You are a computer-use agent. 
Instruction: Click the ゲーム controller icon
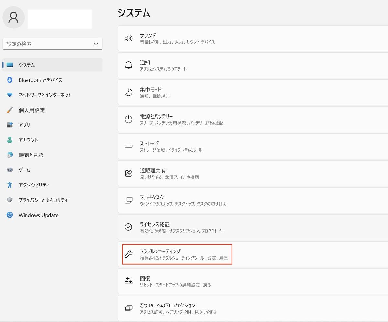click(x=10, y=170)
